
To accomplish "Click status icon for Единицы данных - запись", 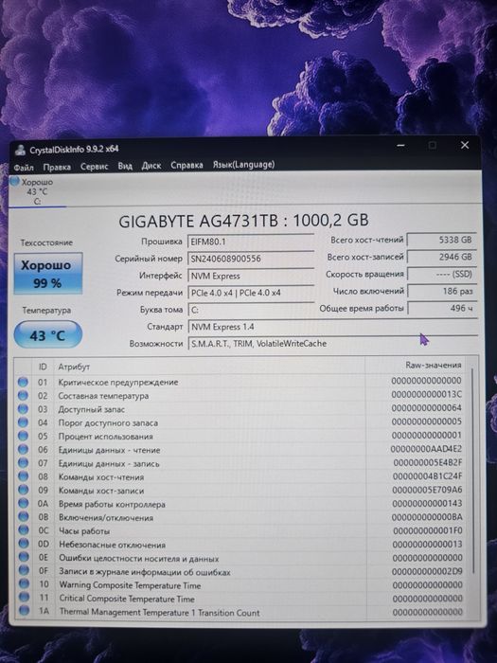I will [x=24, y=463].
